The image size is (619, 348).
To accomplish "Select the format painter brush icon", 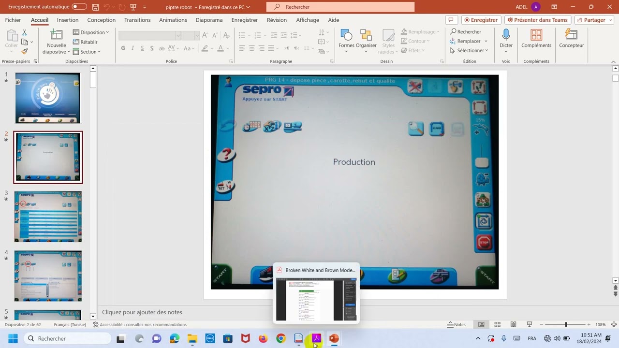I will click(25, 51).
